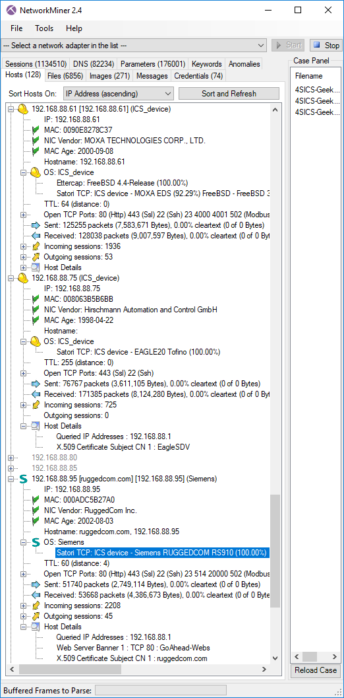Click scroll-down arrow of hosts tree

(x=275, y=658)
